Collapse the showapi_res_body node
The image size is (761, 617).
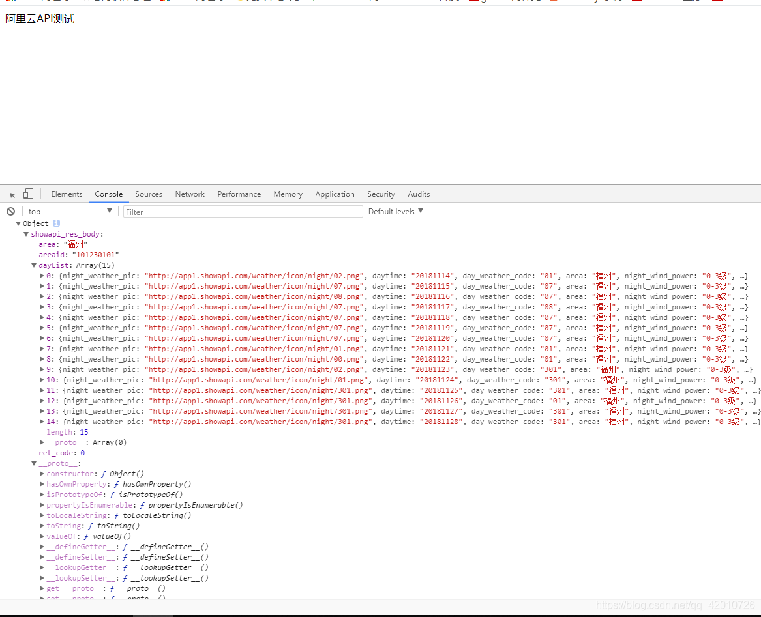point(26,234)
